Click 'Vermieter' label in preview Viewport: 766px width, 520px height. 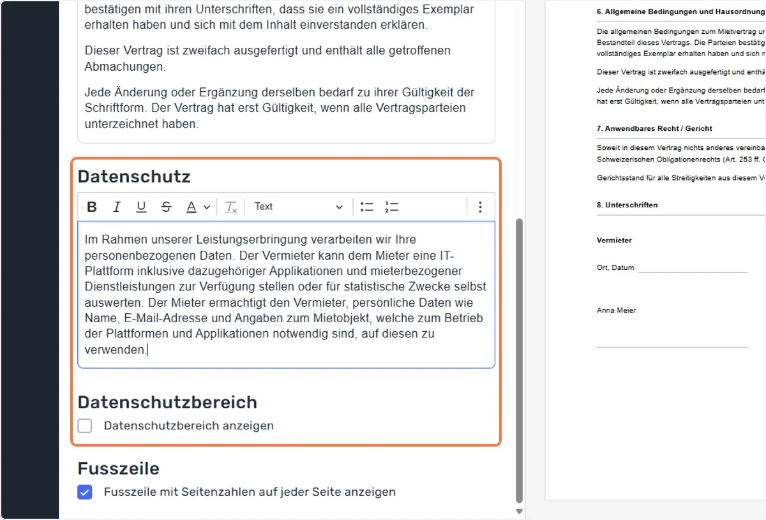[614, 241]
